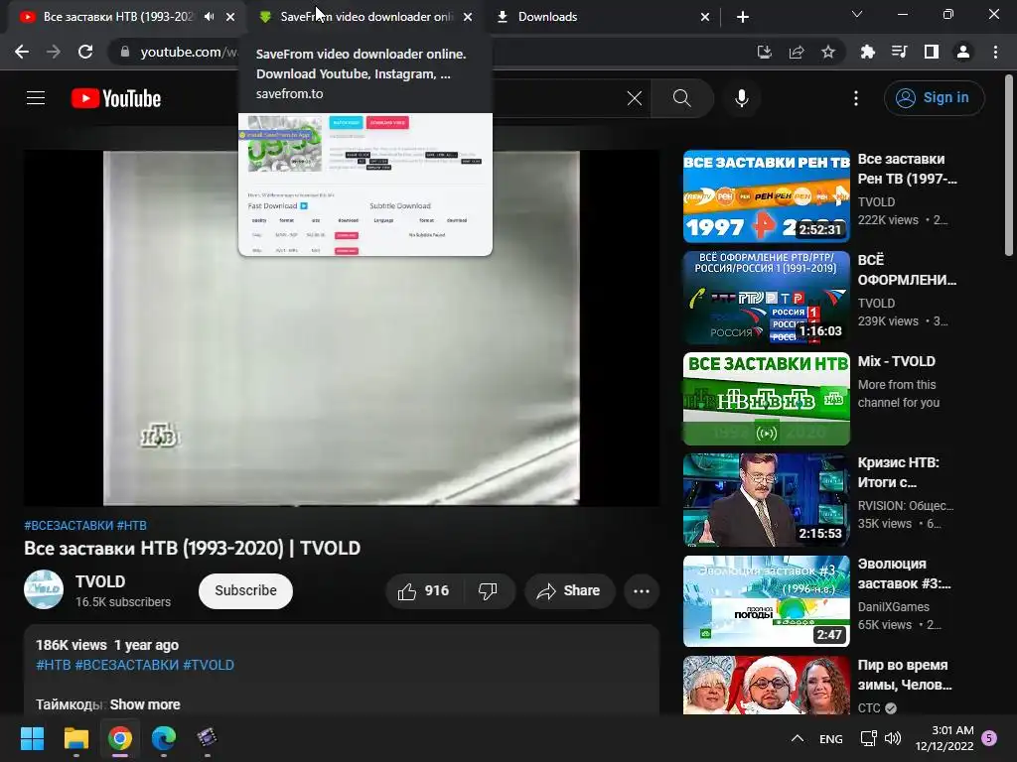
Task: Open ВСЁ ОФОРМЛЕНИЕ РТВ/РТР thumbnail
Action: [x=766, y=298]
